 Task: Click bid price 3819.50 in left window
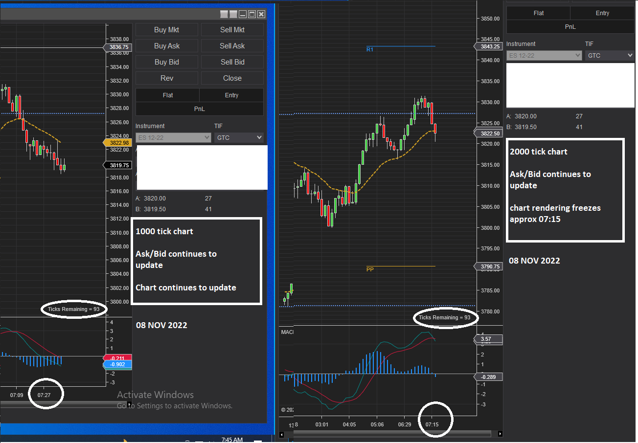[155, 209]
